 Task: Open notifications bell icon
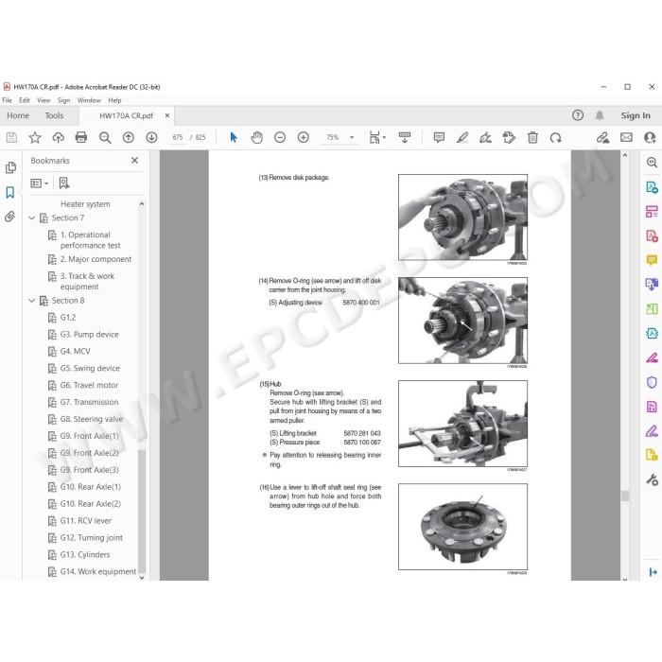[x=600, y=115]
